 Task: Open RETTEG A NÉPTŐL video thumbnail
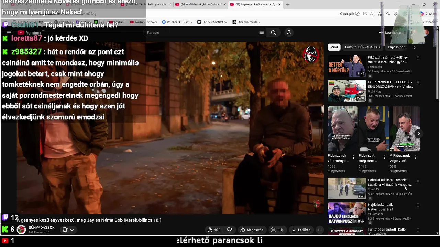347,66
